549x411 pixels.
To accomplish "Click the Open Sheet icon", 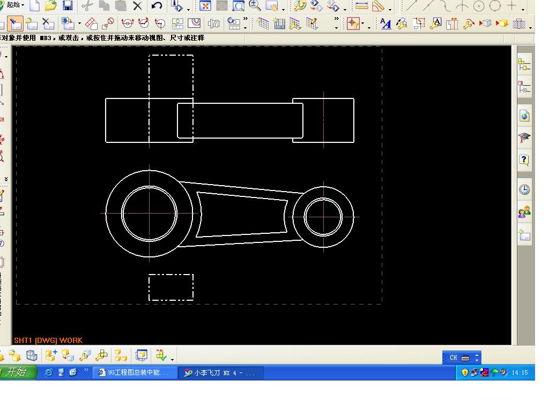I will [32, 24].
